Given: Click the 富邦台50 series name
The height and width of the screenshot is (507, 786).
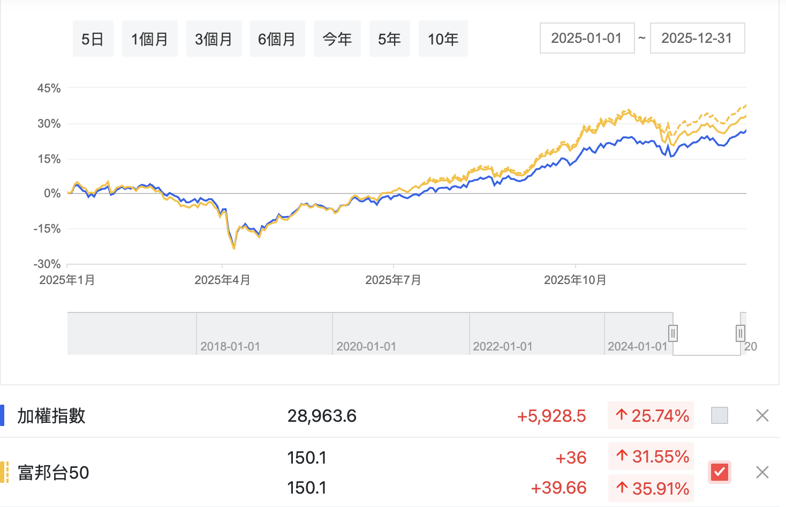Looking at the screenshot, I should pyautogui.click(x=54, y=473).
